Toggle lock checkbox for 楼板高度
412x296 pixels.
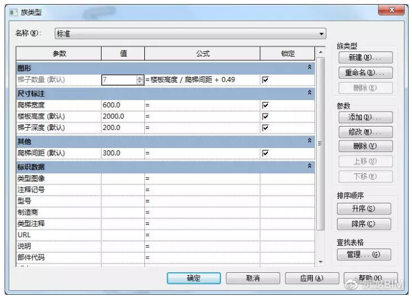(x=265, y=116)
